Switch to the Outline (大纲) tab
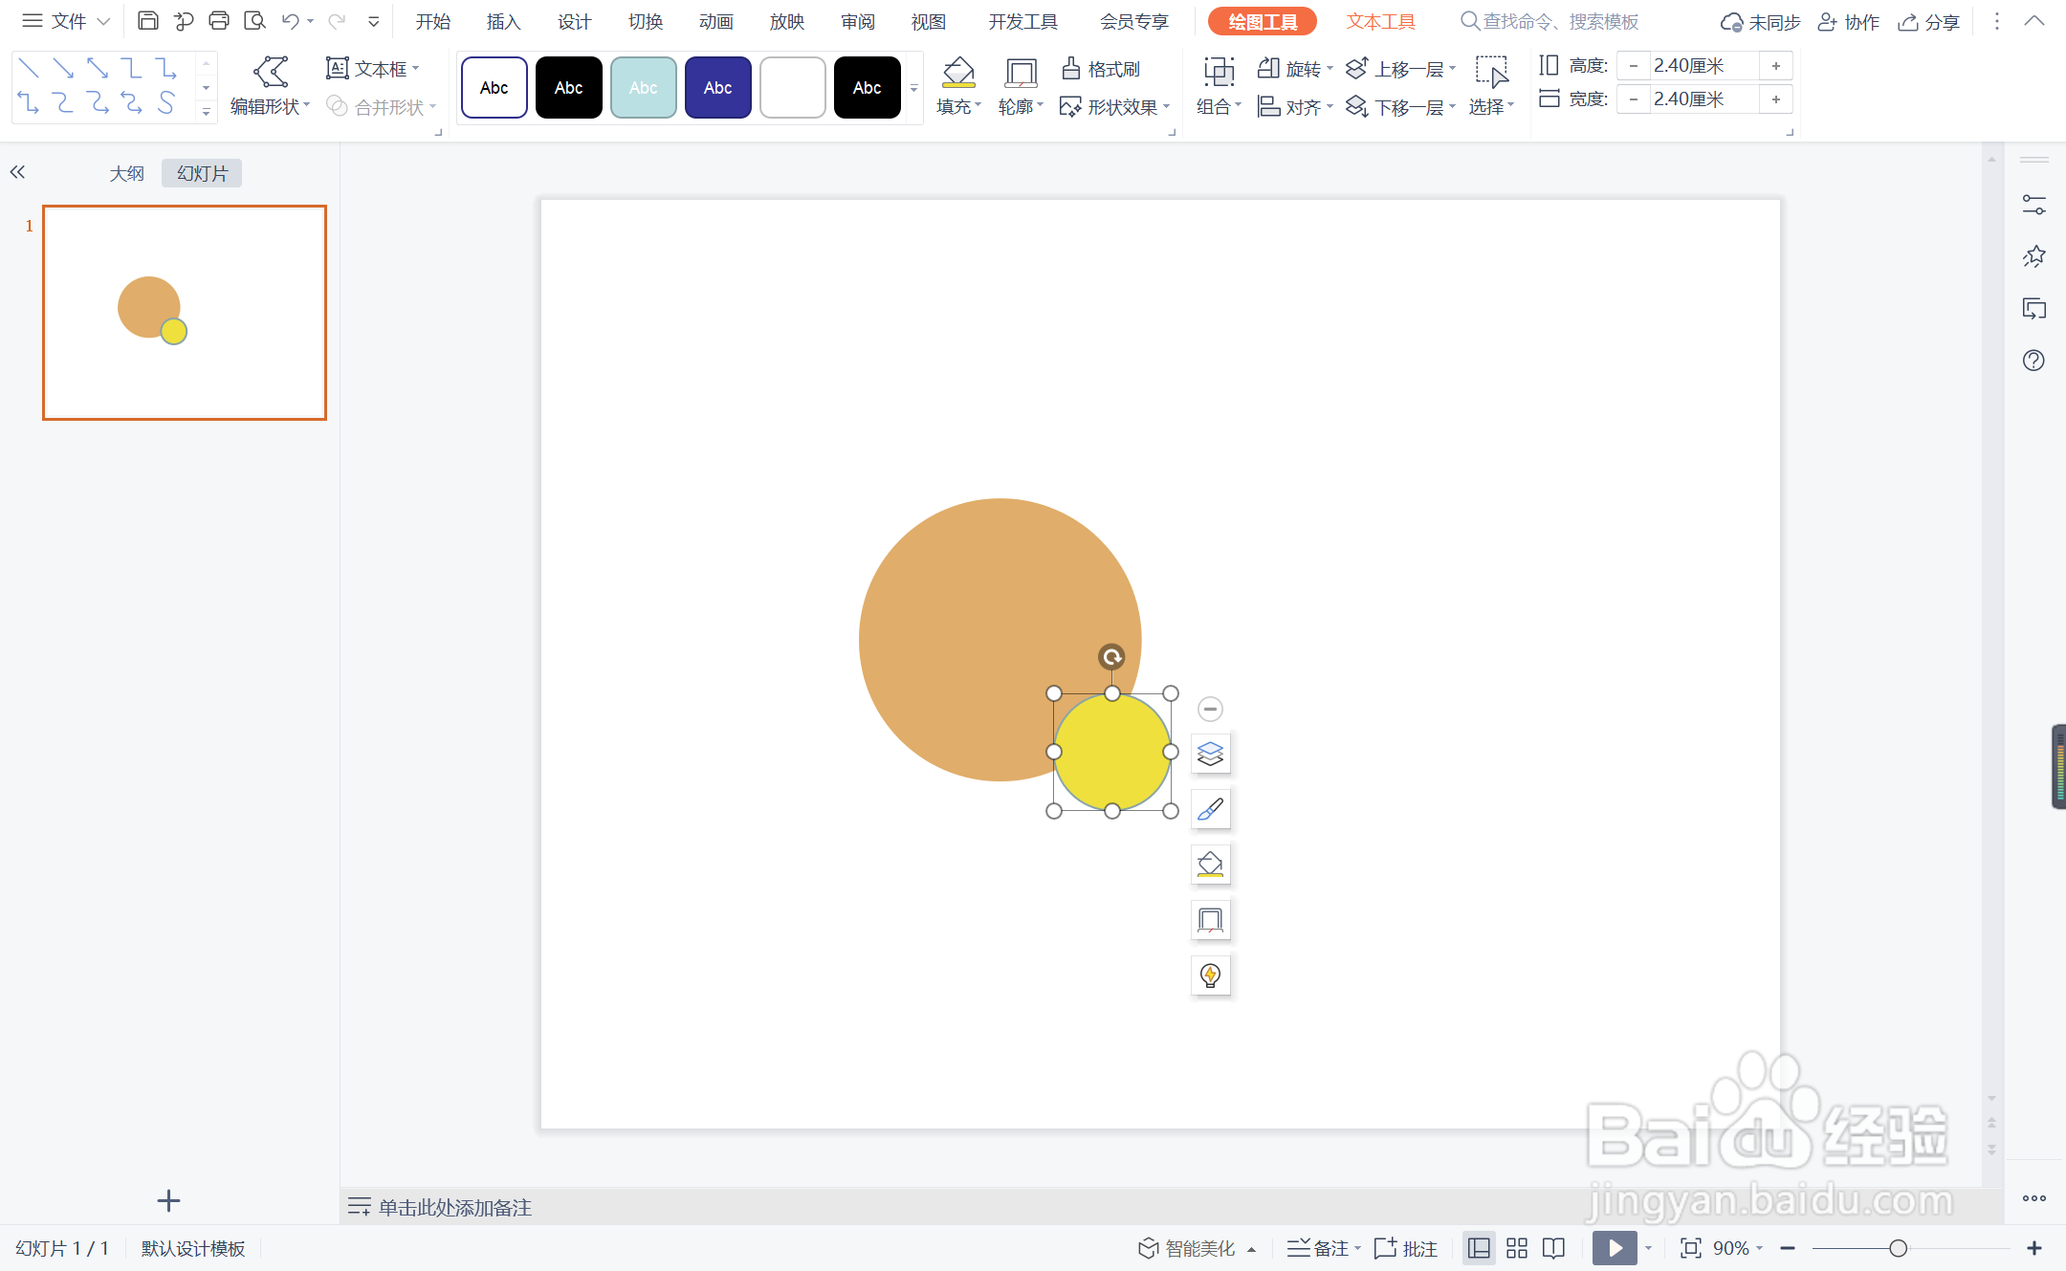2066x1271 pixels. [126, 173]
